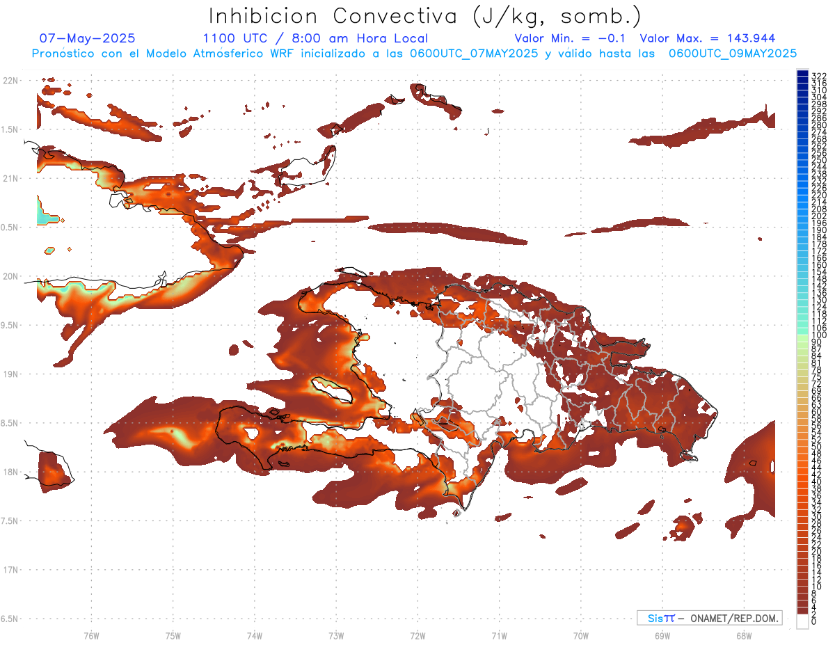The height and width of the screenshot is (645, 835).
Task: Click the "20N" latitude label
Action: (x=10, y=276)
